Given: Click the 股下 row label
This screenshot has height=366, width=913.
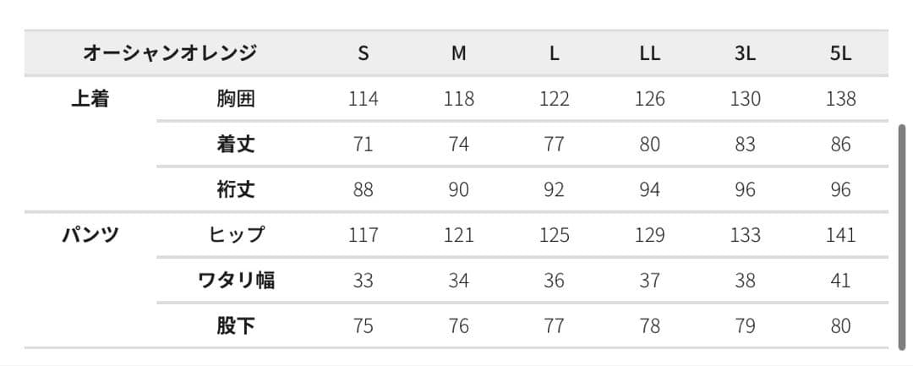Looking at the screenshot, I should coord(235,325).
